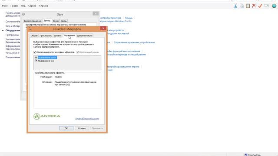Open the Вид menu
The height and width of the screenshot is (156, 278).
[x=23, y=6]
